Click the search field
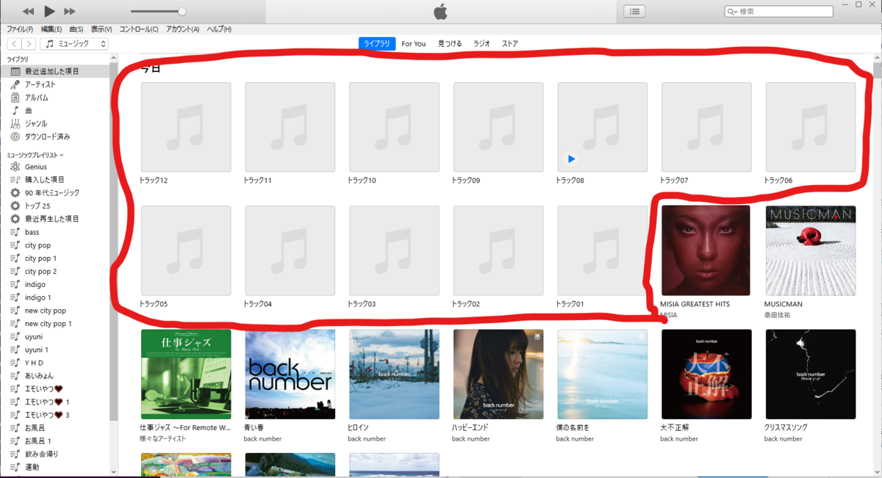The image size is (882, 478). tap(779, 11)
